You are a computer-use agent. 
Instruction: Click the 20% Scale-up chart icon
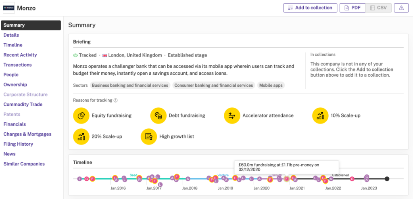pos(81,136)
